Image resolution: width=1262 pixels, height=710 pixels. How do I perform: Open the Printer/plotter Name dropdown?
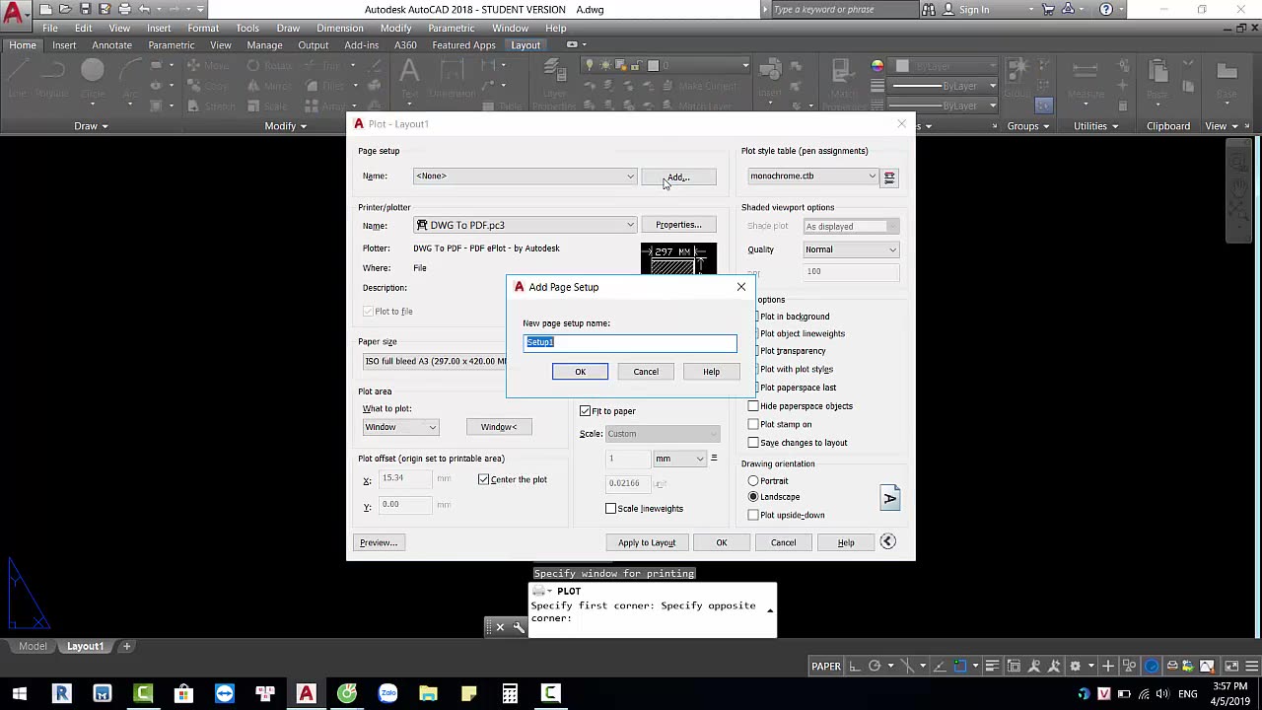coord(525,225)
